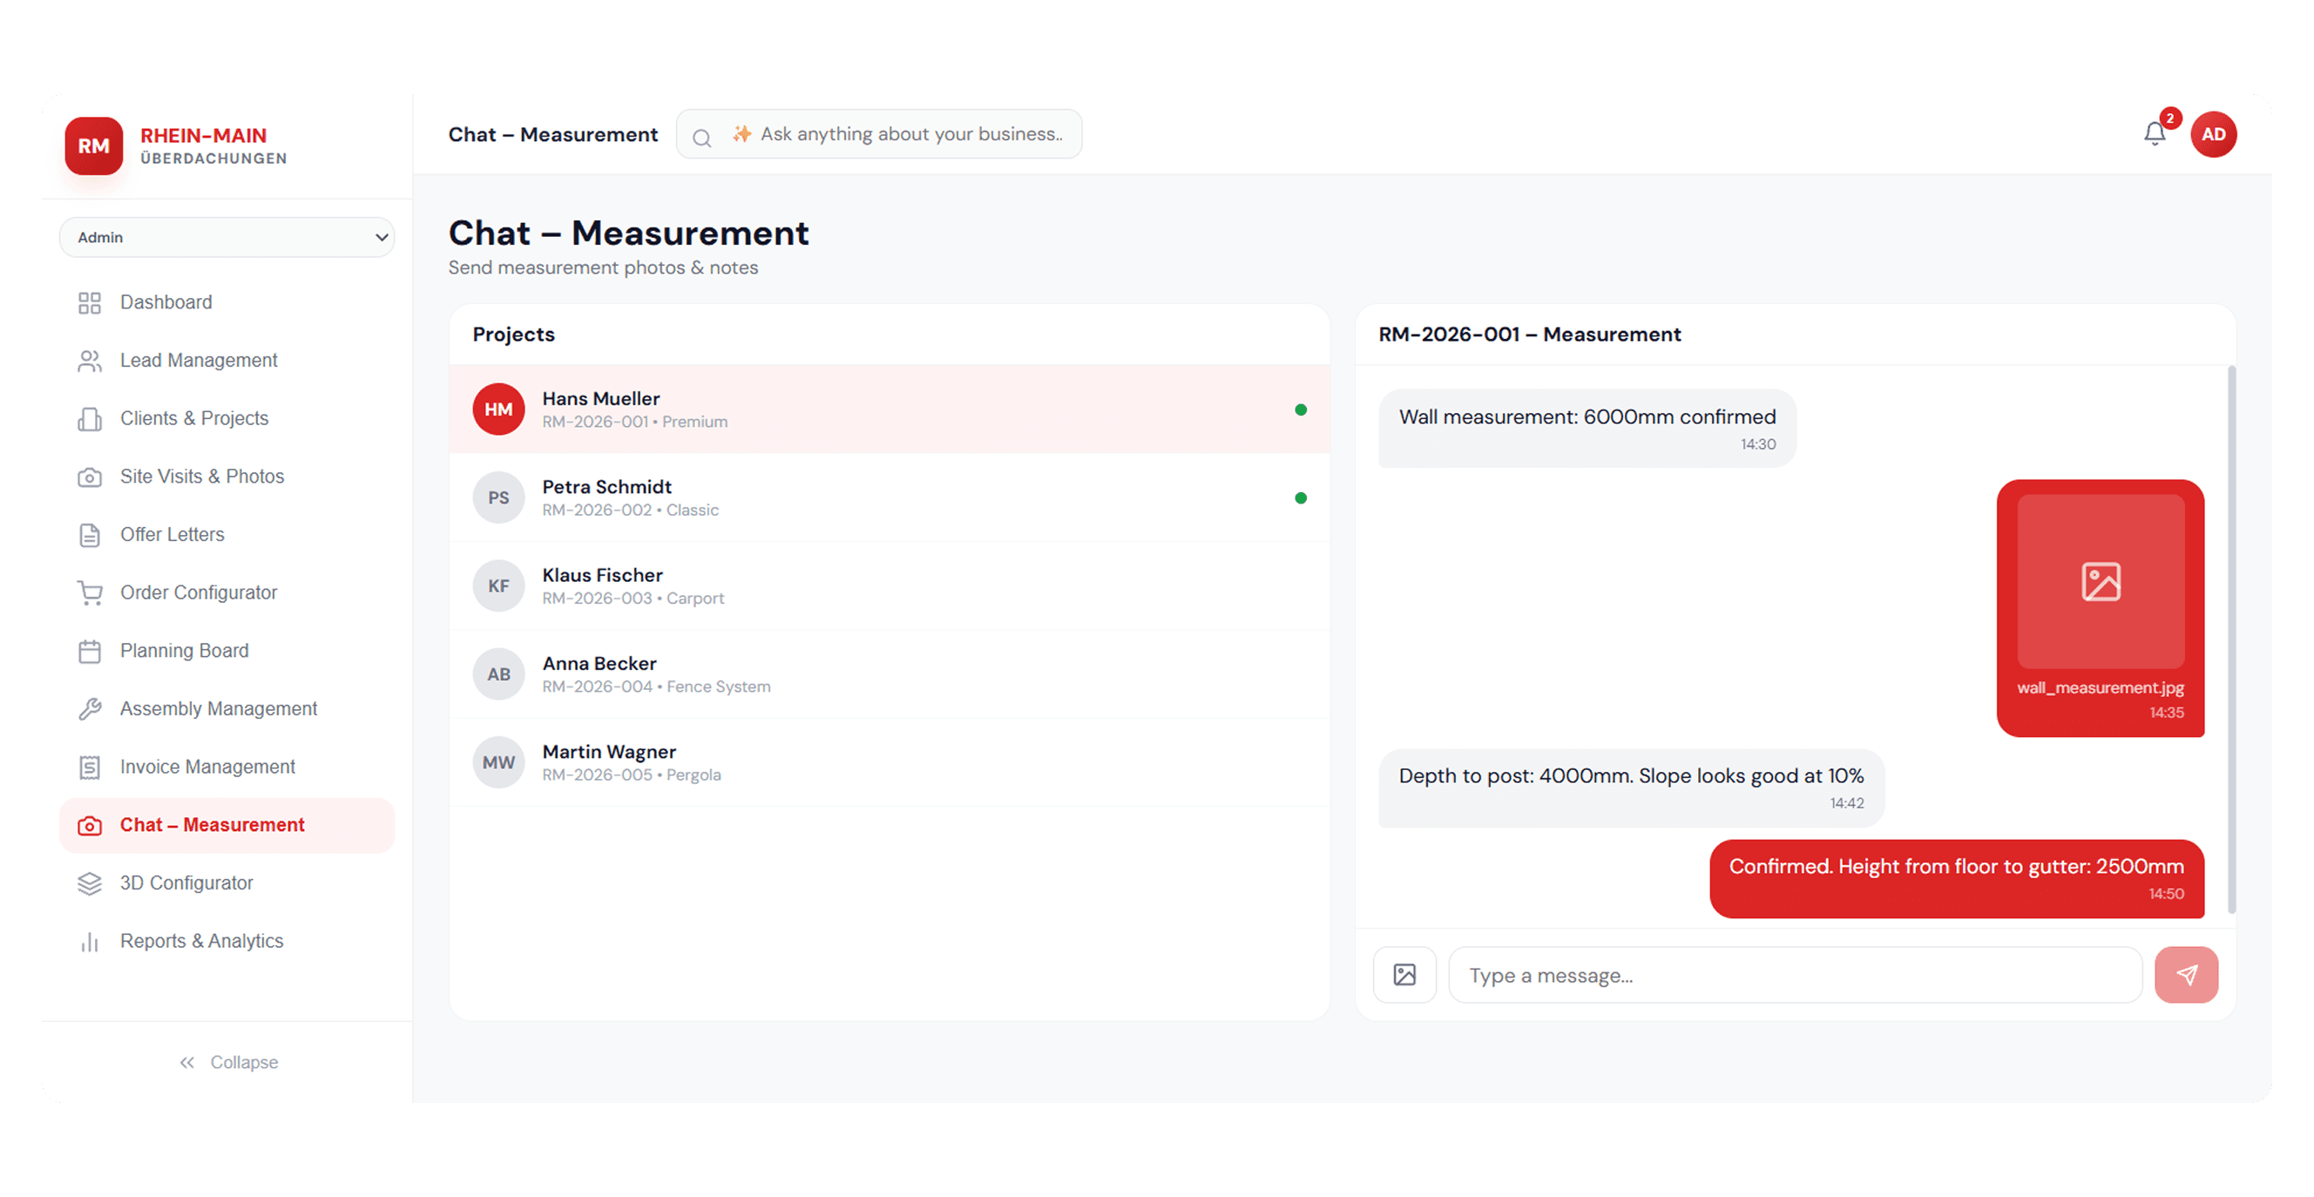The width and height of the screenshot is (2314, 1197).
Task: Click the chat panel scrollbar
Action: (2231, 639)
